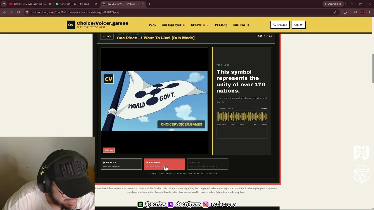Screen dimensions: 374x210
Task: Click the Songspot tab favicon
Action: (x=57, y=4)
